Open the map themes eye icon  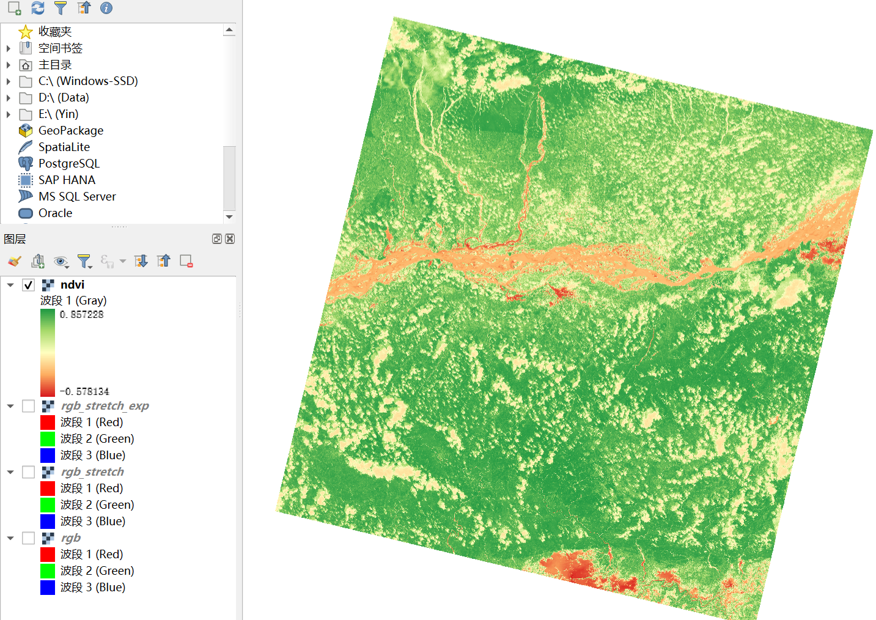(x=61, y=262)
